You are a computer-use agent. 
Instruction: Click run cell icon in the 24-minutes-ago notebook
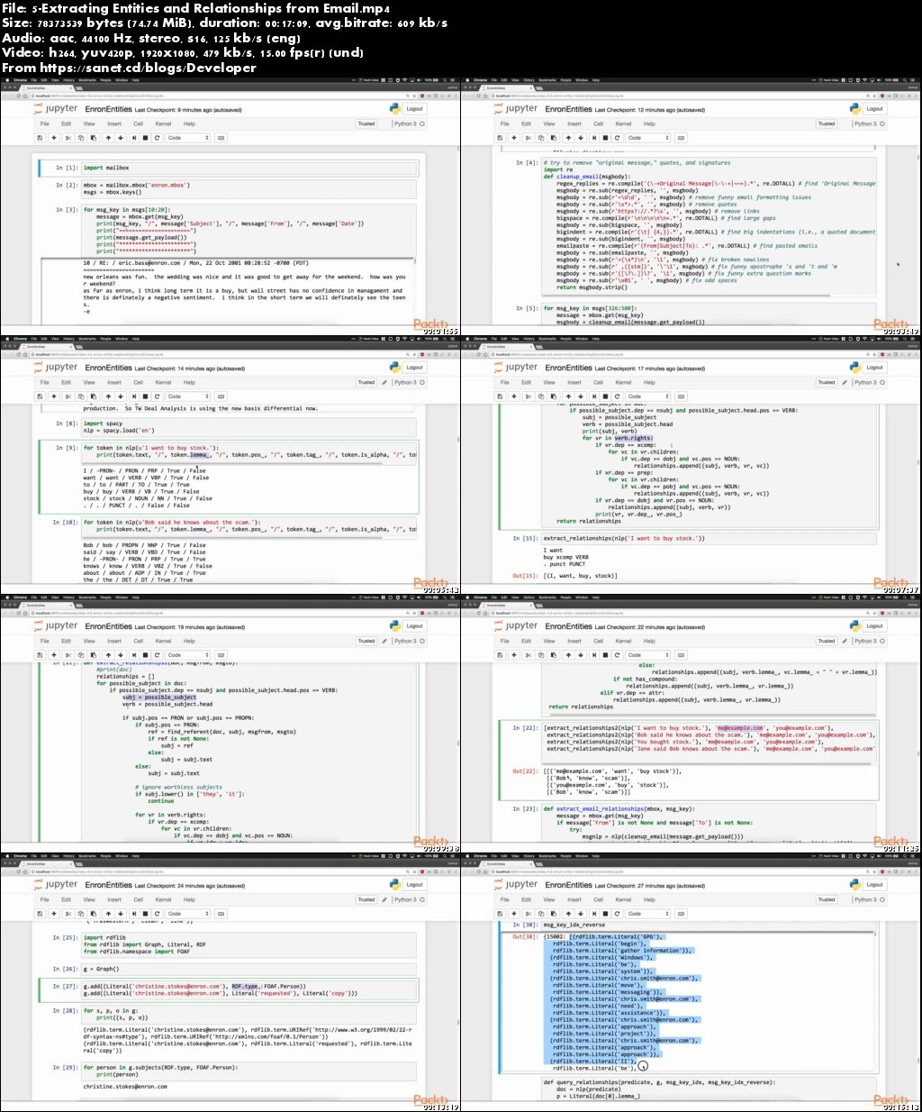134,914
